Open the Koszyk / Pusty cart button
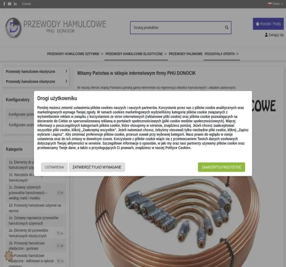 coord(268,24)
